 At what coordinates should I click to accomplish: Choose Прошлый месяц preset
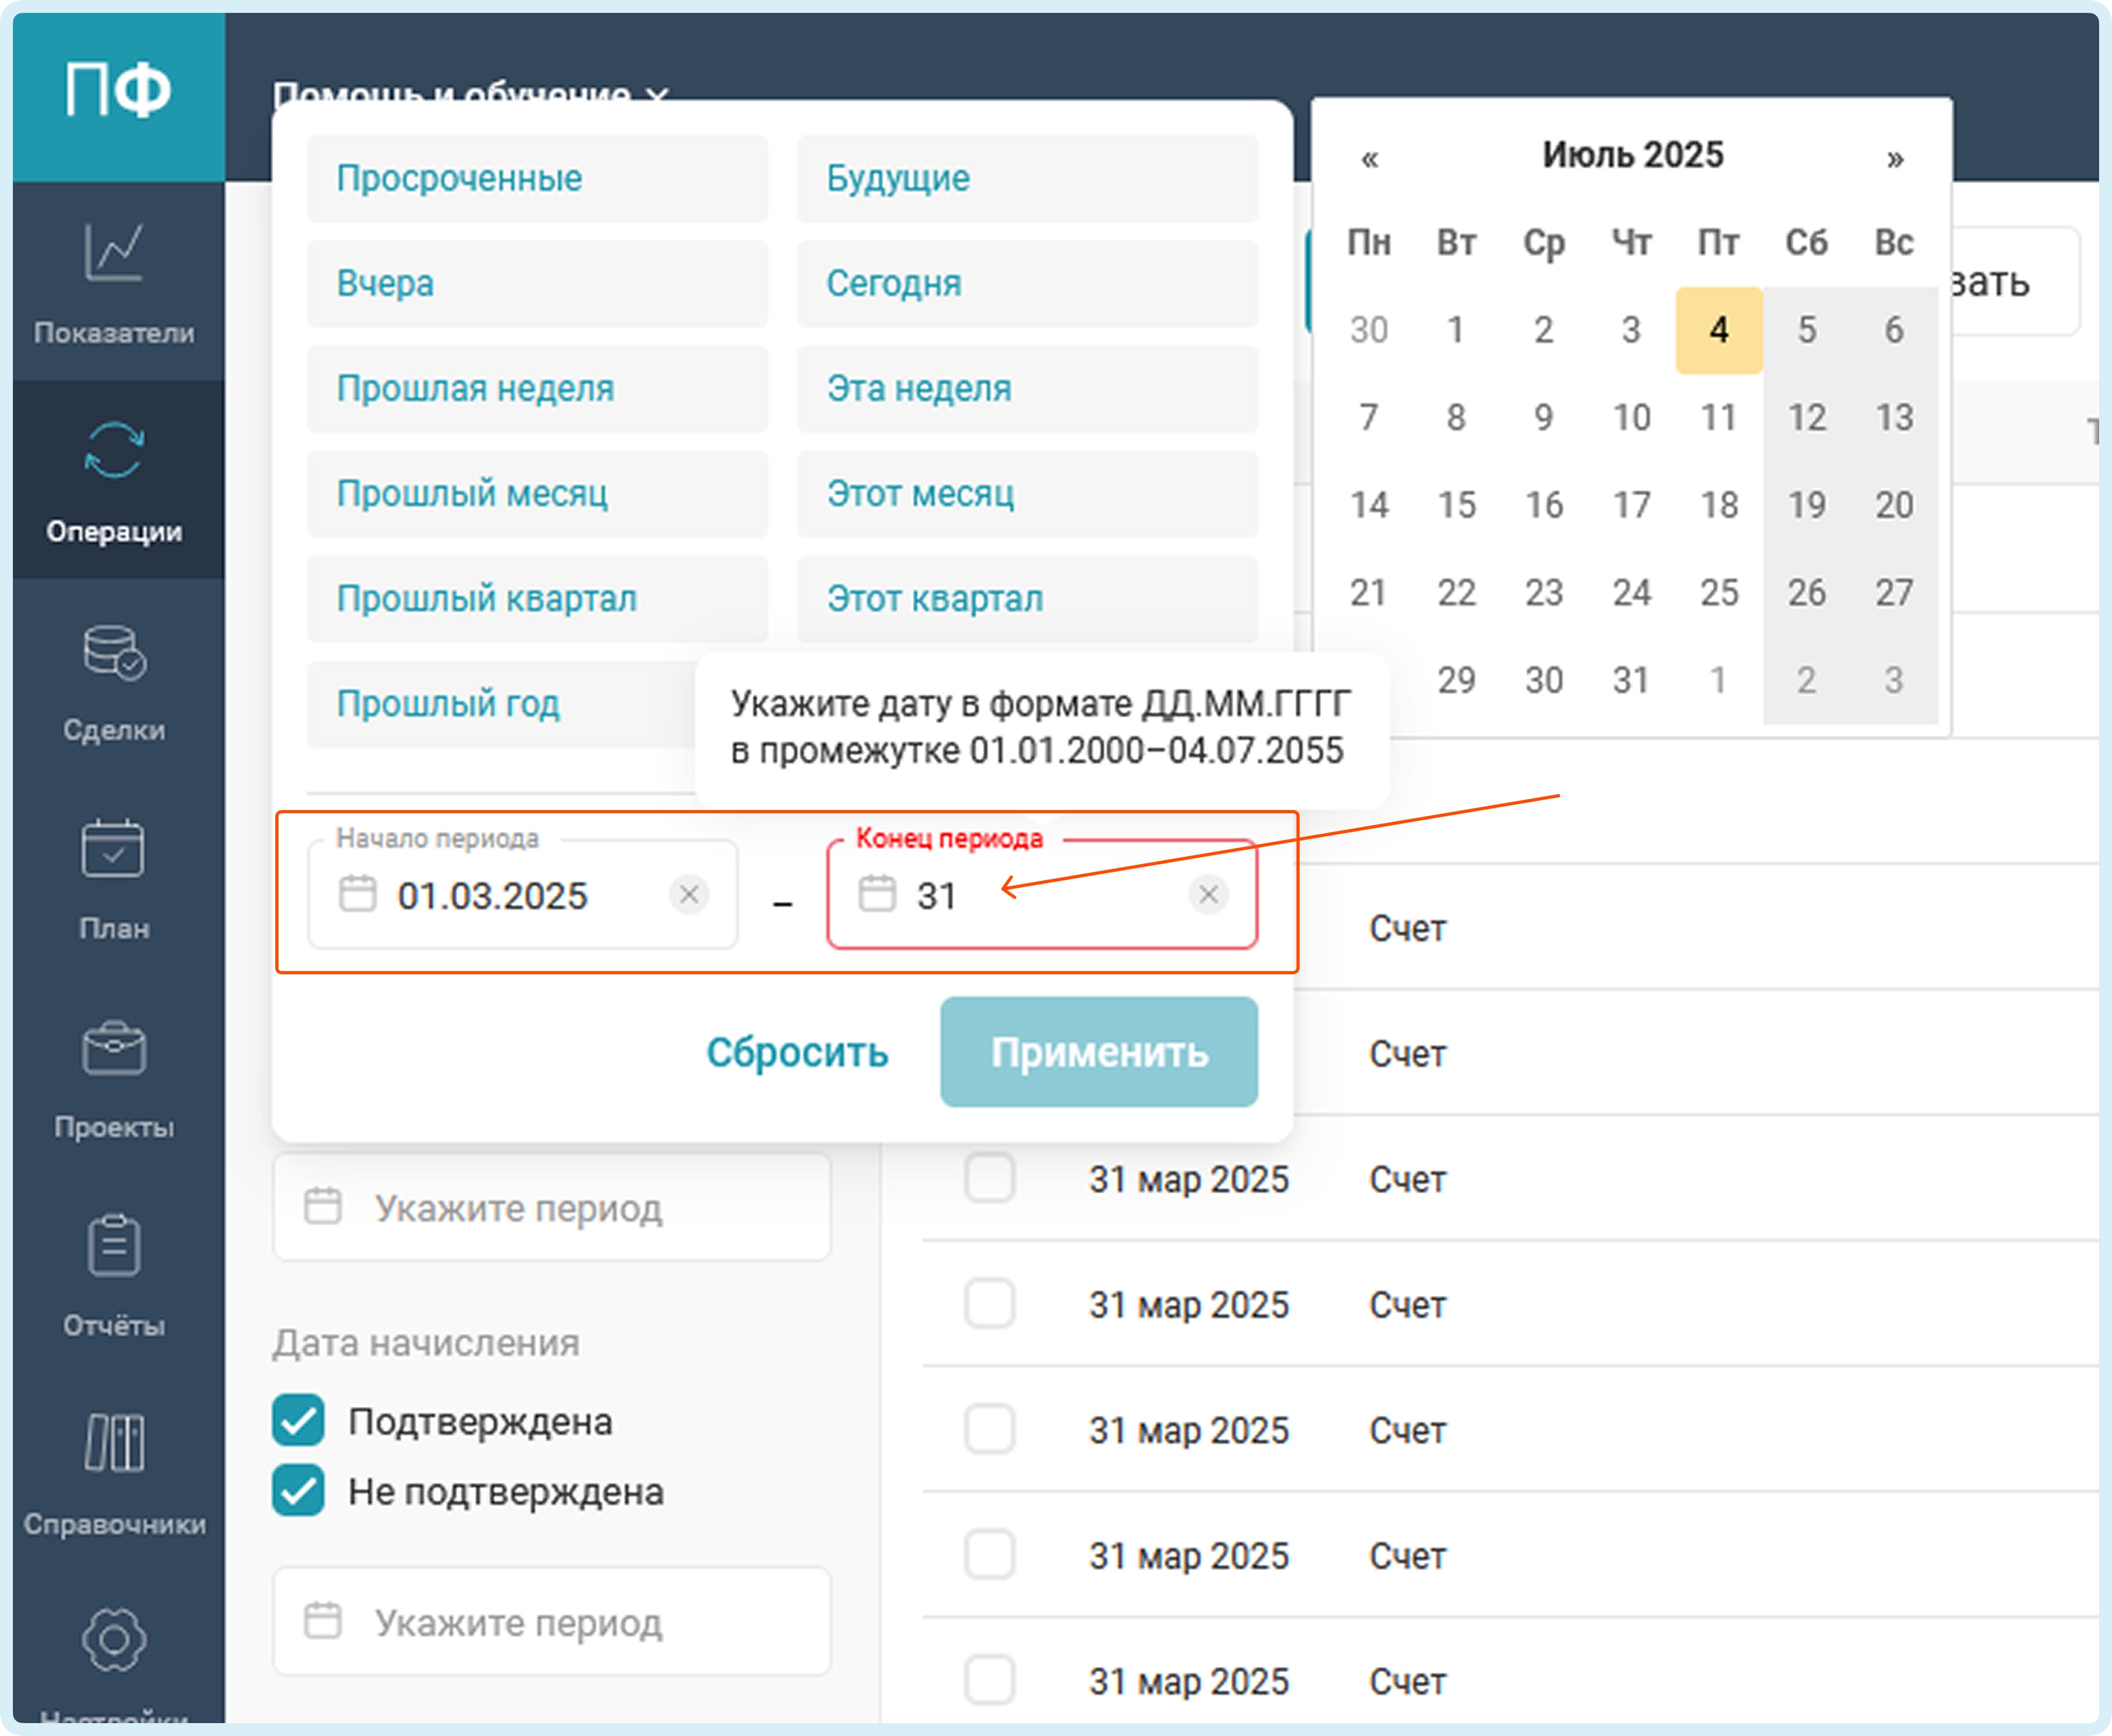538,493
